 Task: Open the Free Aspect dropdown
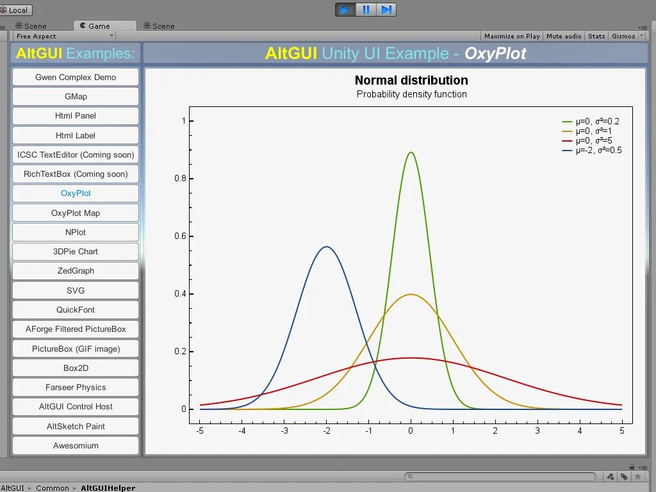65,37
